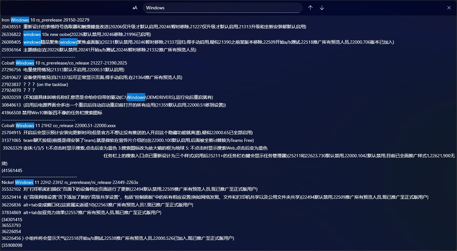Click the heading "Iron Windows 10 rs_prerelease 20150-20279"
The height and width of the screenshot is (251, 457).
(45, 20)
